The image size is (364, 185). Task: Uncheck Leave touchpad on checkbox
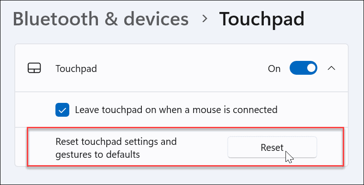tap(62, 110)
